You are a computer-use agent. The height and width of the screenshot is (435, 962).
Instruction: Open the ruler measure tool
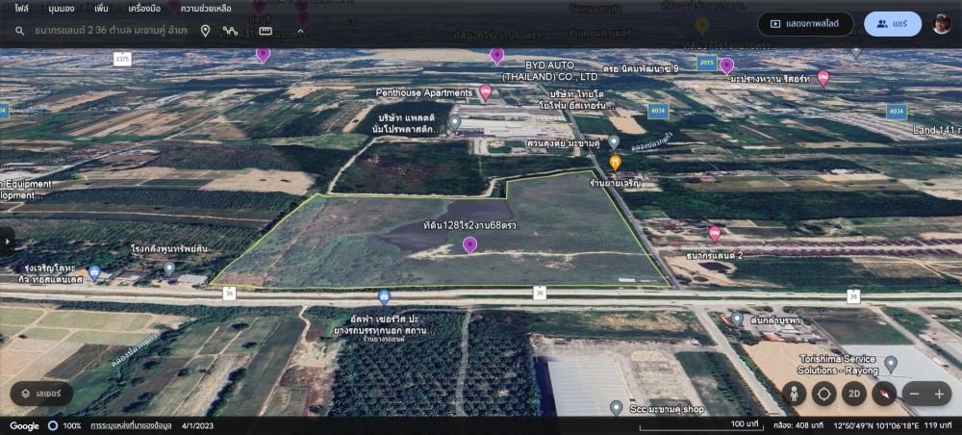266,31
